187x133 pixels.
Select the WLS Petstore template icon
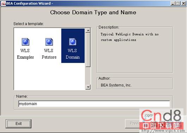(49, 42)
